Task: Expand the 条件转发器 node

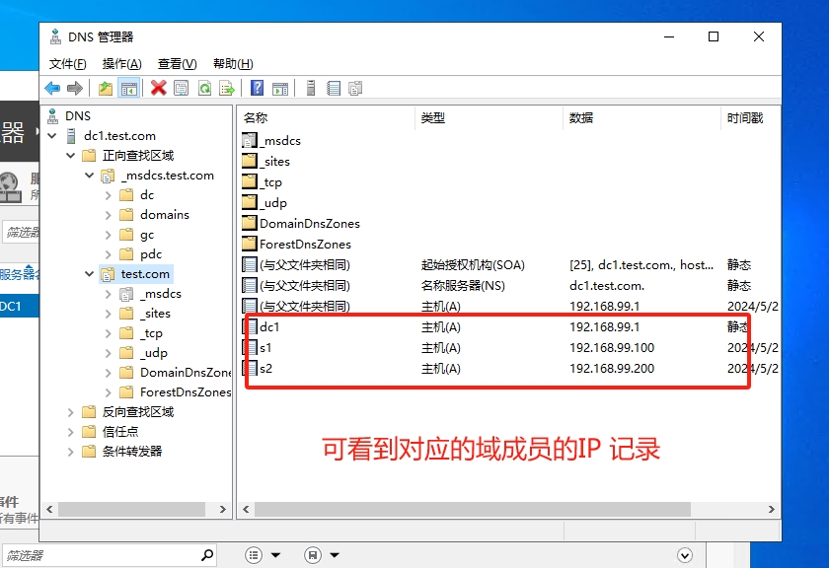Action: click(x=70, y=452)
